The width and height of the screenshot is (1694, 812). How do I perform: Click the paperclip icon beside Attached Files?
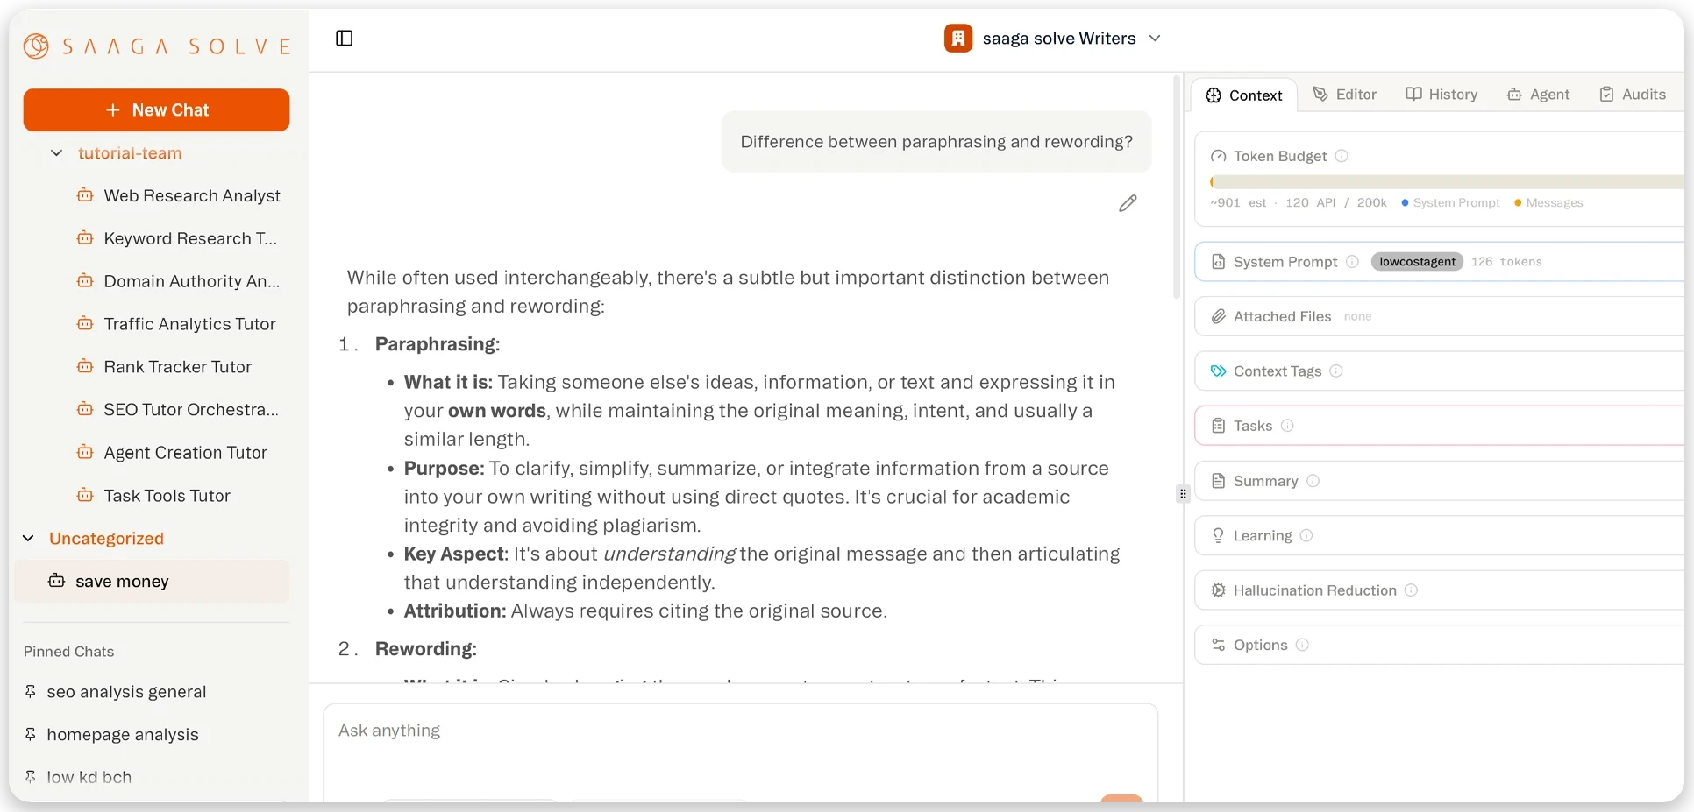[x=1218, y=316]
